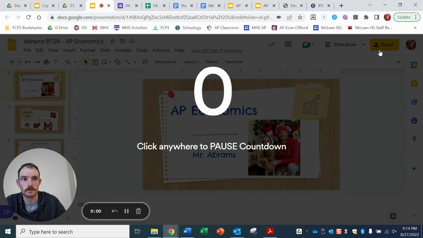The height and width of the screenshot is (238, 423).
Task: Click the Background button
Action: click(x=165, y=62)
